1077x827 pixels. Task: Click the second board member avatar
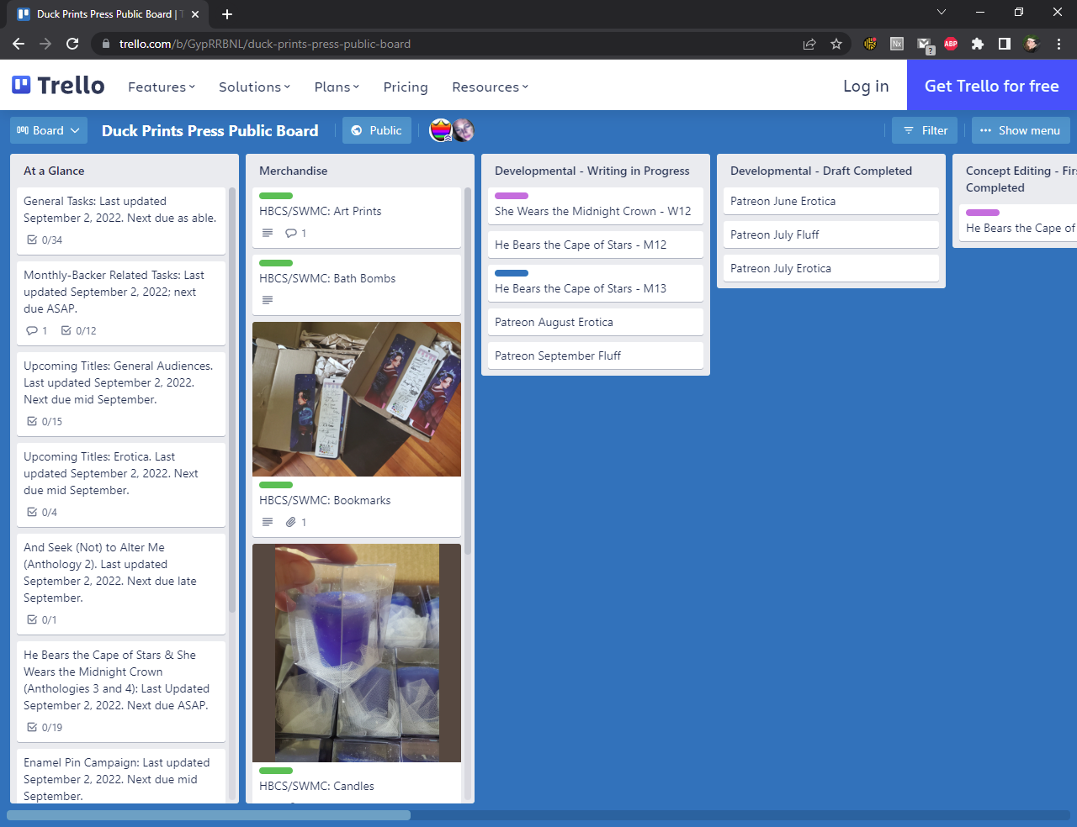(463, 130)
